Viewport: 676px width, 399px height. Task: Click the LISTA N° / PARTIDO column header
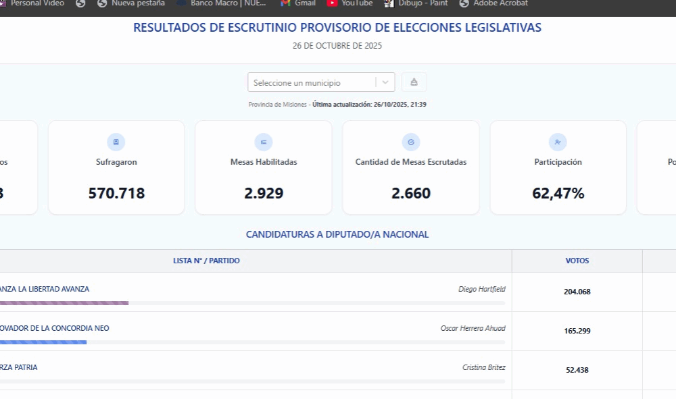click(206, 261)
